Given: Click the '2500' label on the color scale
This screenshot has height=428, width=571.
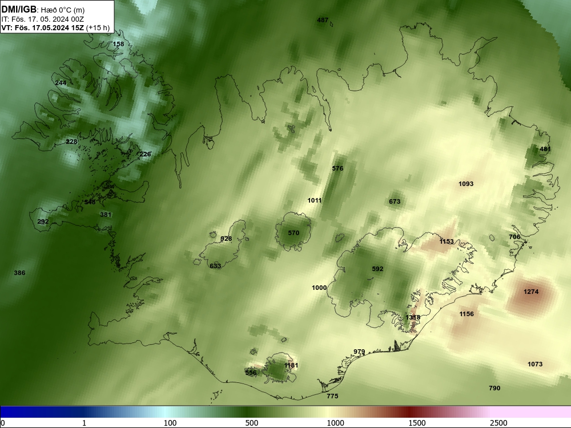Looking at the screenshot, I should (x=498, y=423).
